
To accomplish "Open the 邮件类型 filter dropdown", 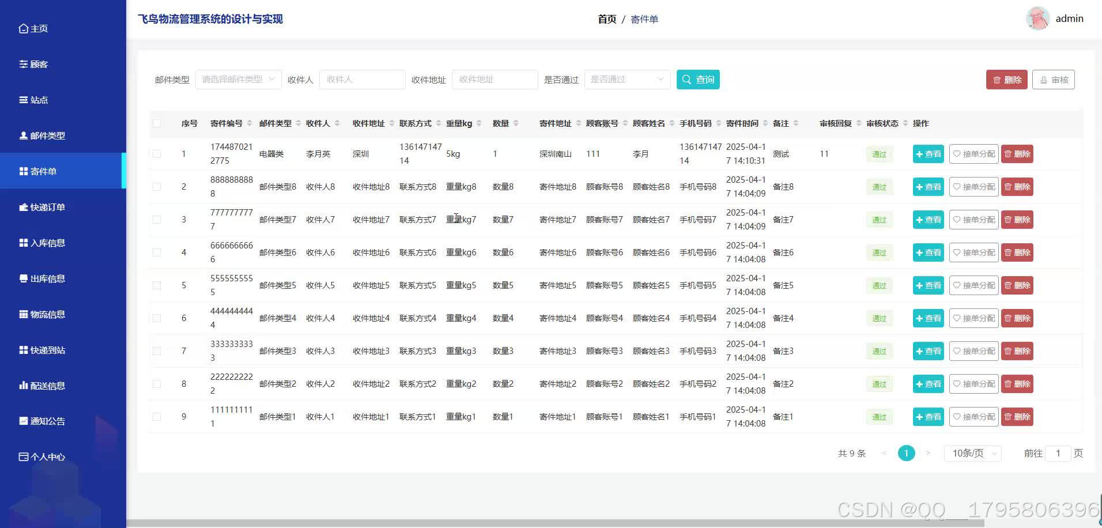I will pyautogui.click(x=239, y=80).
